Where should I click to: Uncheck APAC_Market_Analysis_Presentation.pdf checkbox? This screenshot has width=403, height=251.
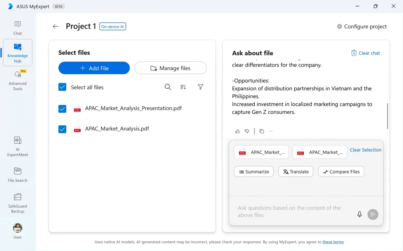pos(62,109)
